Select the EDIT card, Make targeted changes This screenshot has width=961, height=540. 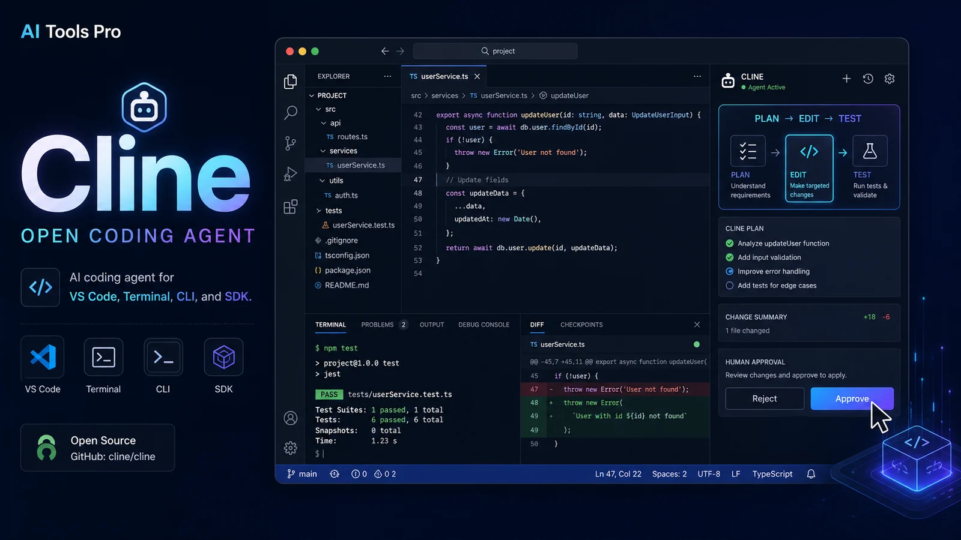(x=809, y=168)
